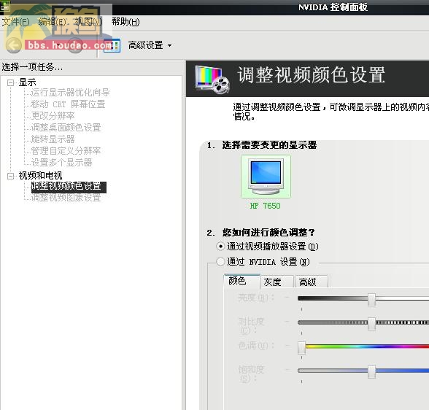Click the 亮度 brightness slider thumb
This screenshot has height=410, width=429.
(371, 300)
